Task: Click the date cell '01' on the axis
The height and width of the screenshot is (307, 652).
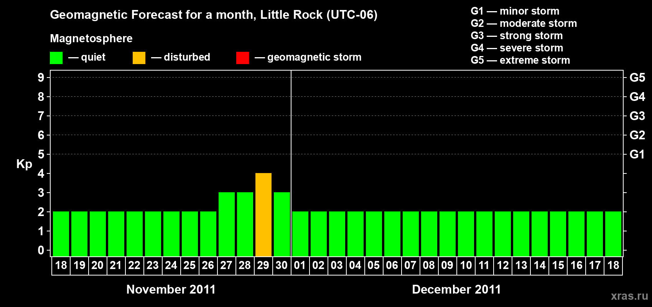Action: [300, 266]
